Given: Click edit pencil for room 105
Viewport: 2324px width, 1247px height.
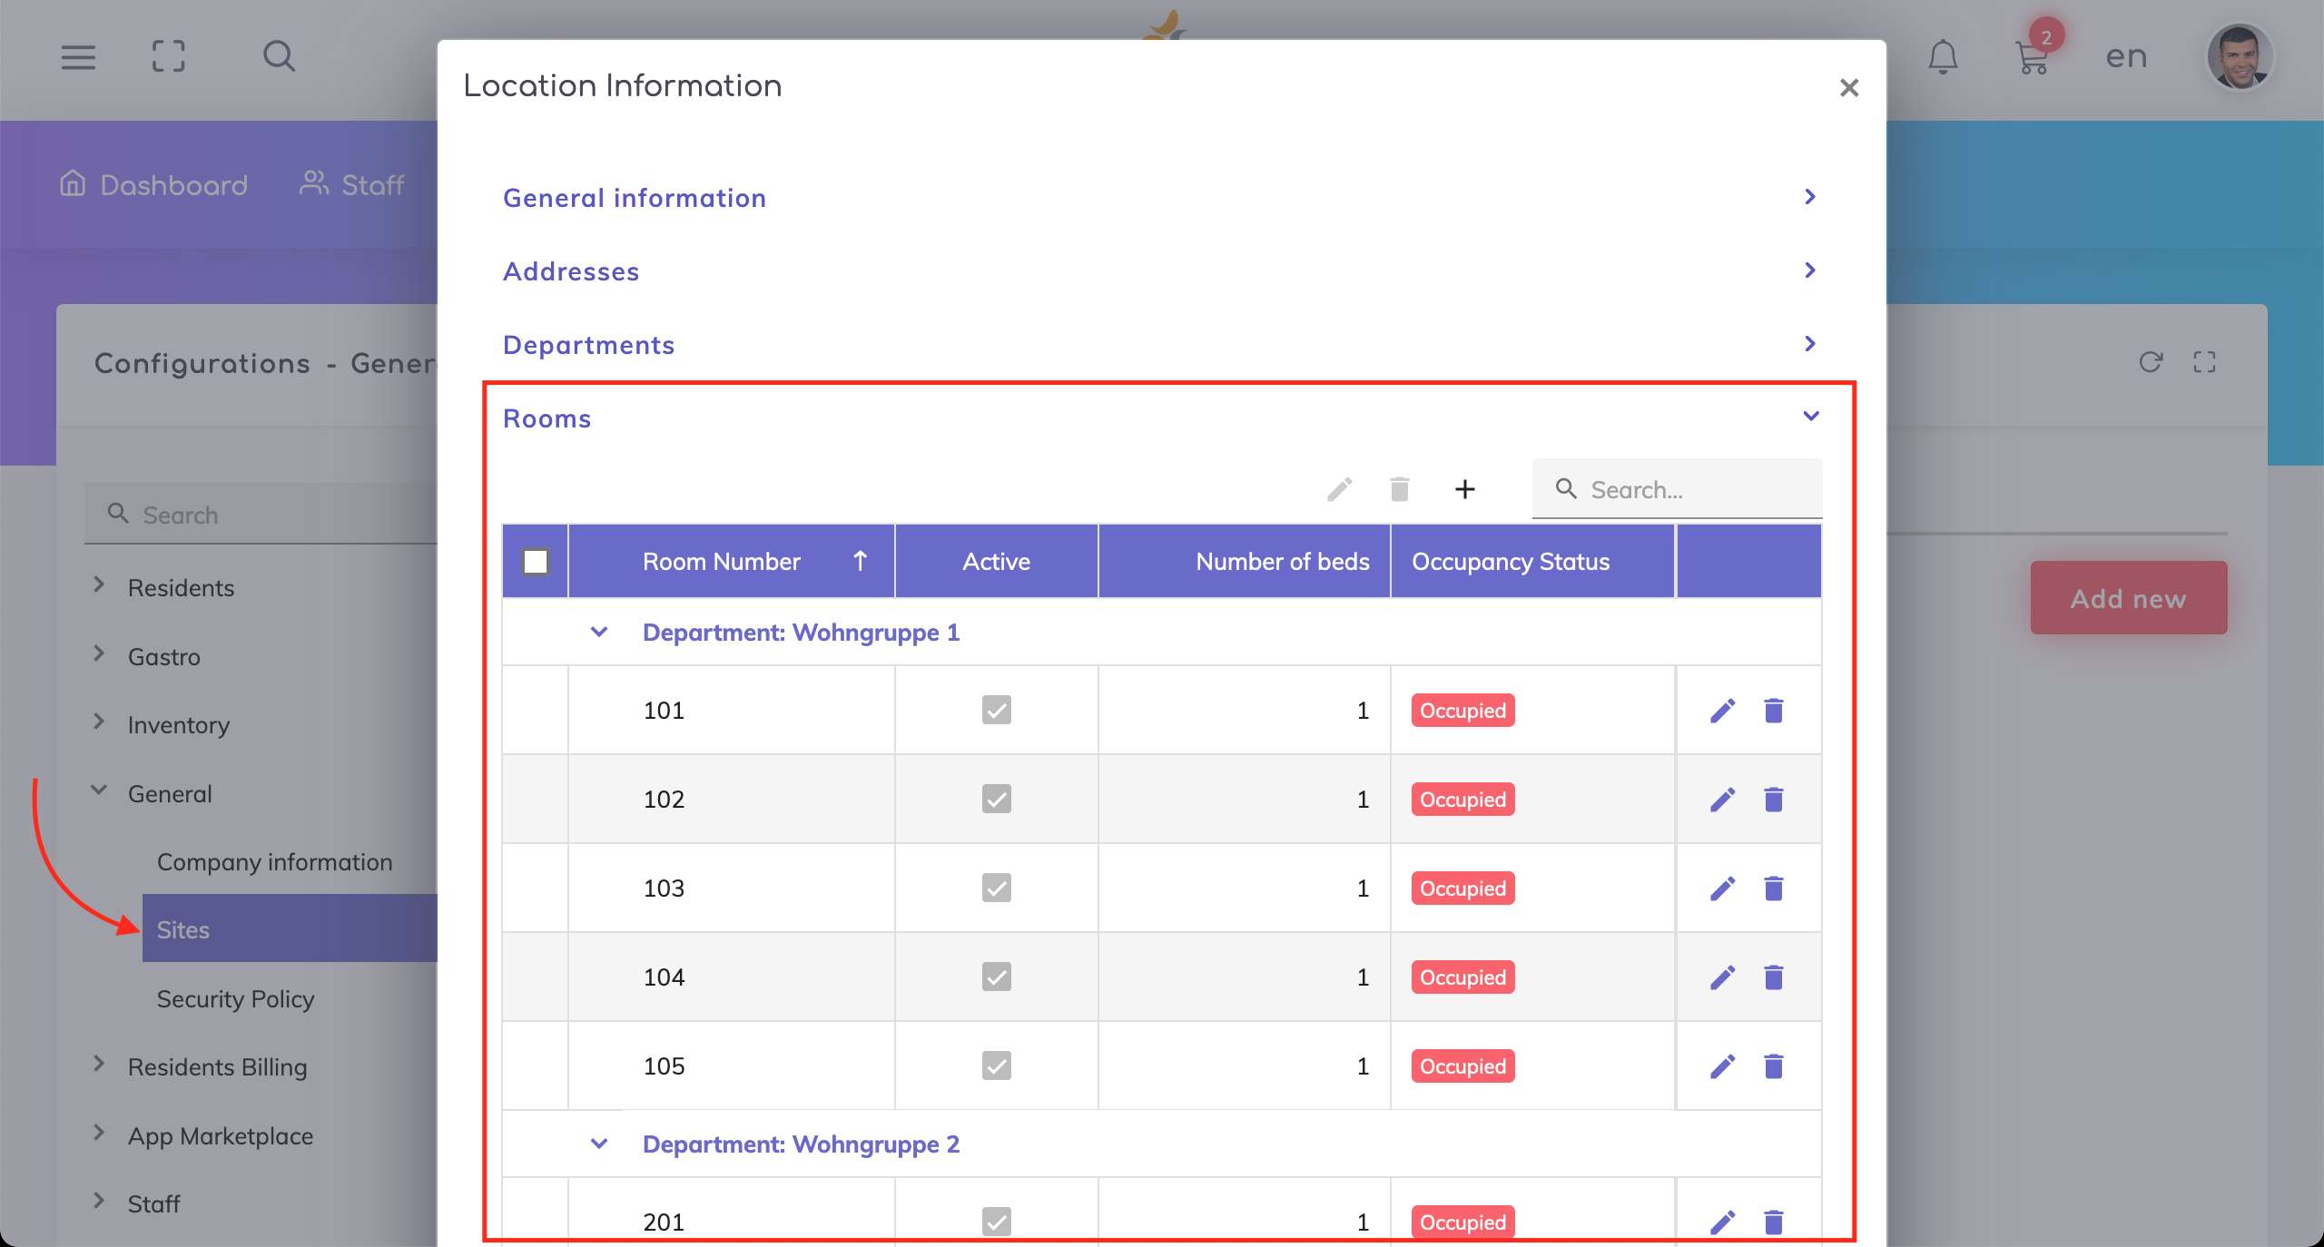Looking at the screenshot, I should pos(1722,1065).
